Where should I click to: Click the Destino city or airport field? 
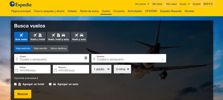click(129, 58)
